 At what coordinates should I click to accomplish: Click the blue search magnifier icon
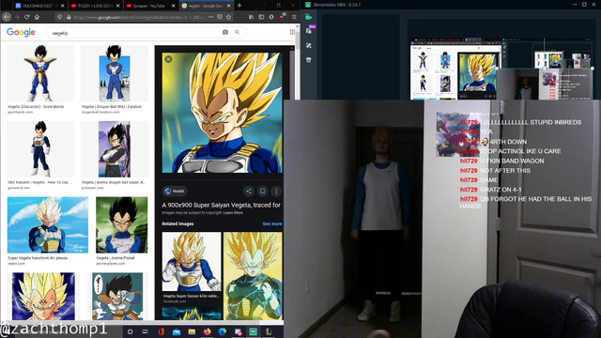coord(238,33)
